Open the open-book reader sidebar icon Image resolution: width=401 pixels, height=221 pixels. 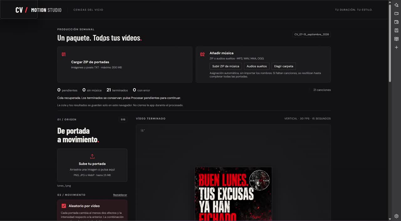click(x=396, y=39)
